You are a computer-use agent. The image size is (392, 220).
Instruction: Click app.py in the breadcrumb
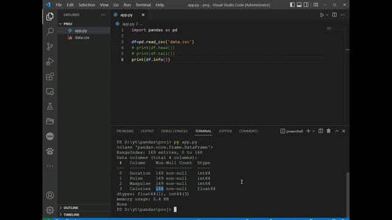128,24
